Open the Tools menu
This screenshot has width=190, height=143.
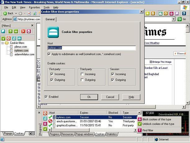pyautogui.click(x=47, y=7)
